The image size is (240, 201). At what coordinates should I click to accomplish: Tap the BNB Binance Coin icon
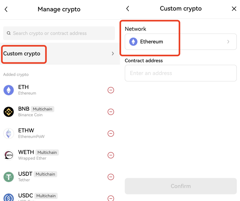(x=9, y=112)
